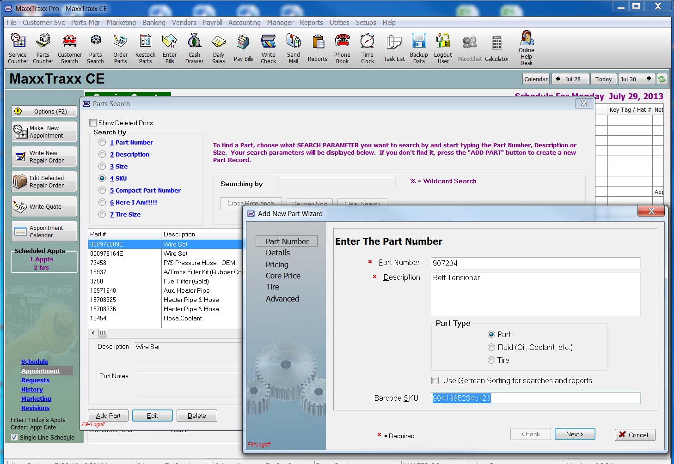The image size is (674, 464).
Task: Open the Accounting menu
Action: [x=245, y=23]
